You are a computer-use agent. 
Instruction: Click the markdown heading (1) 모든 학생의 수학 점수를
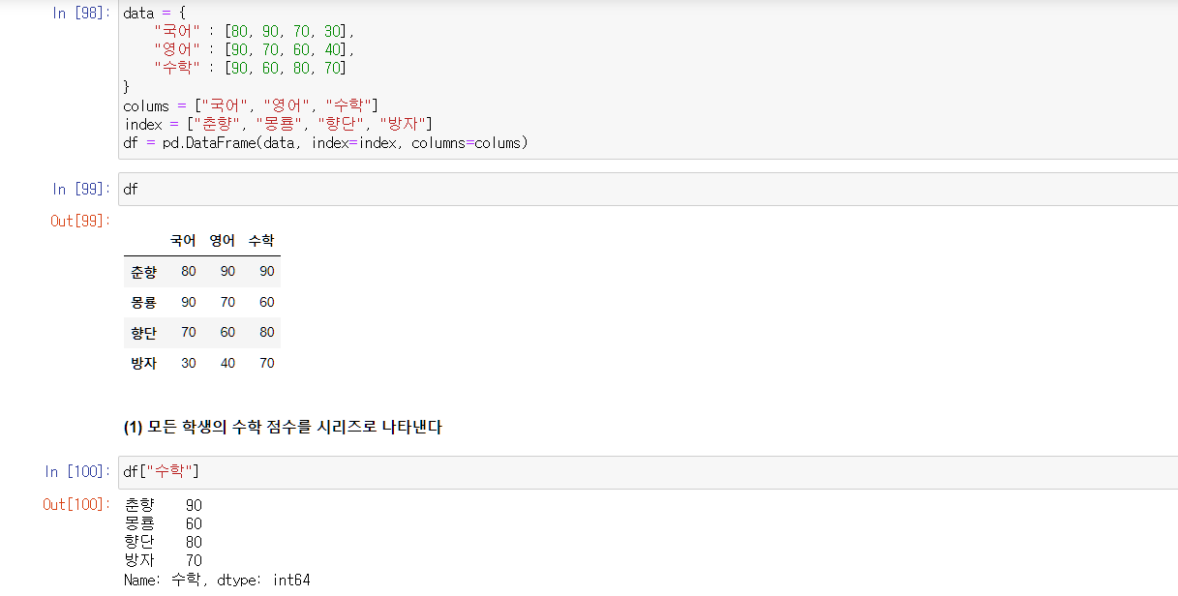pos(283,428)
